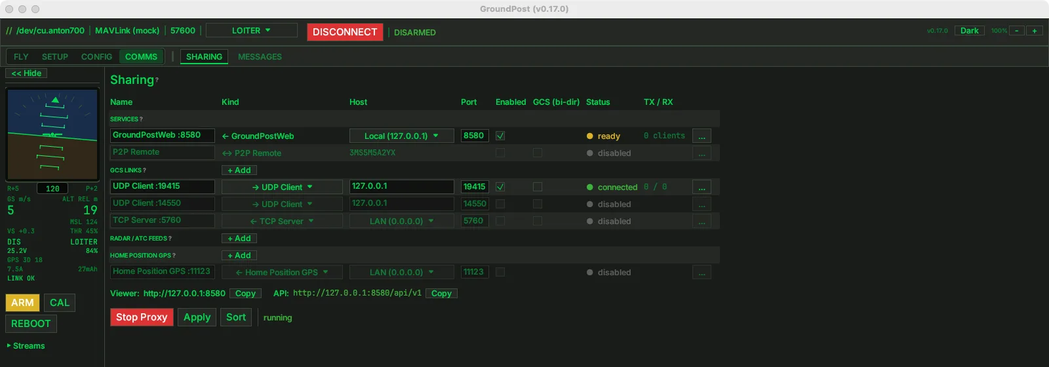1049x367 pixels.
Task: Toggle GCS bi-dir for TCP Server :5760
Action: [538, 221]
